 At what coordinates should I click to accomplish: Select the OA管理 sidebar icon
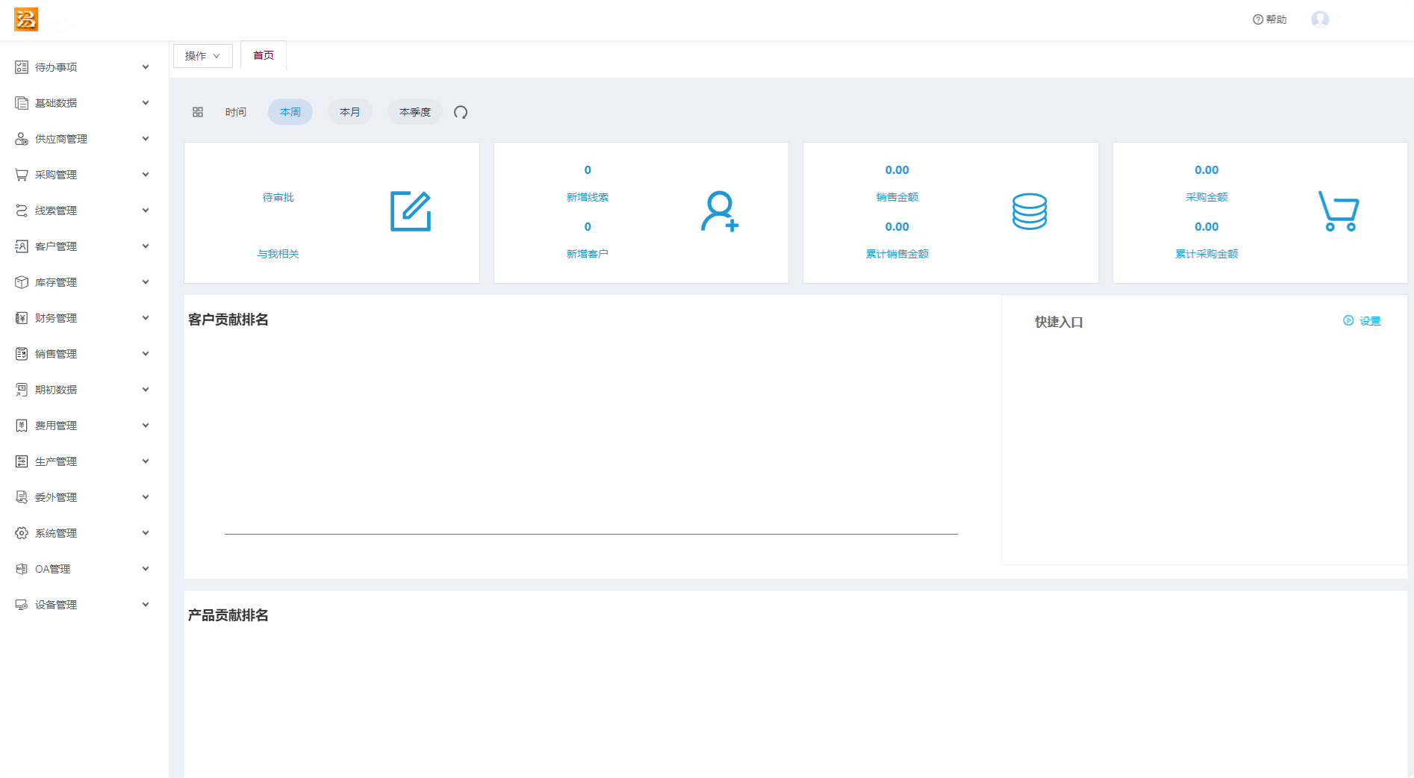click(x=22, y=569)
